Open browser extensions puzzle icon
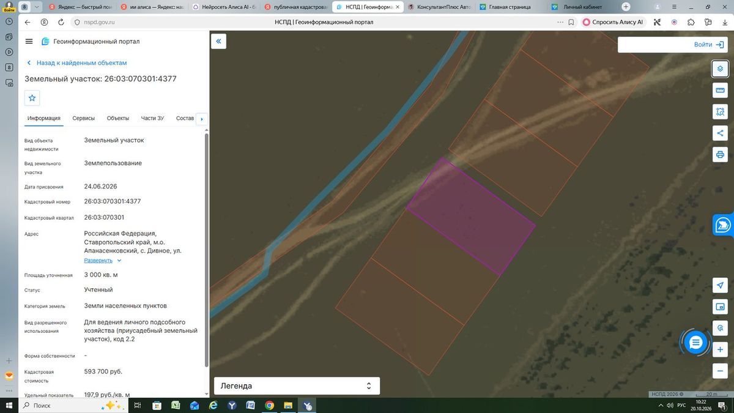This screenshot has height=413, width=734. coord(691,22)
